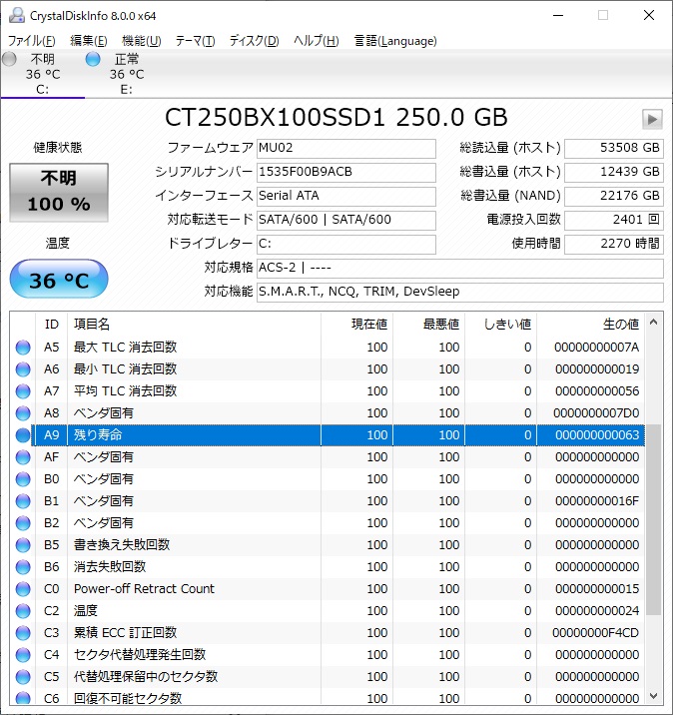Screen dimensions: 673x715
Task: Click status orb of A5 最大 TLC 消去回数 row
Action: [x=23, y=348]
